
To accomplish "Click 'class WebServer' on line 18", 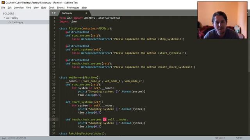I will 71,78.
